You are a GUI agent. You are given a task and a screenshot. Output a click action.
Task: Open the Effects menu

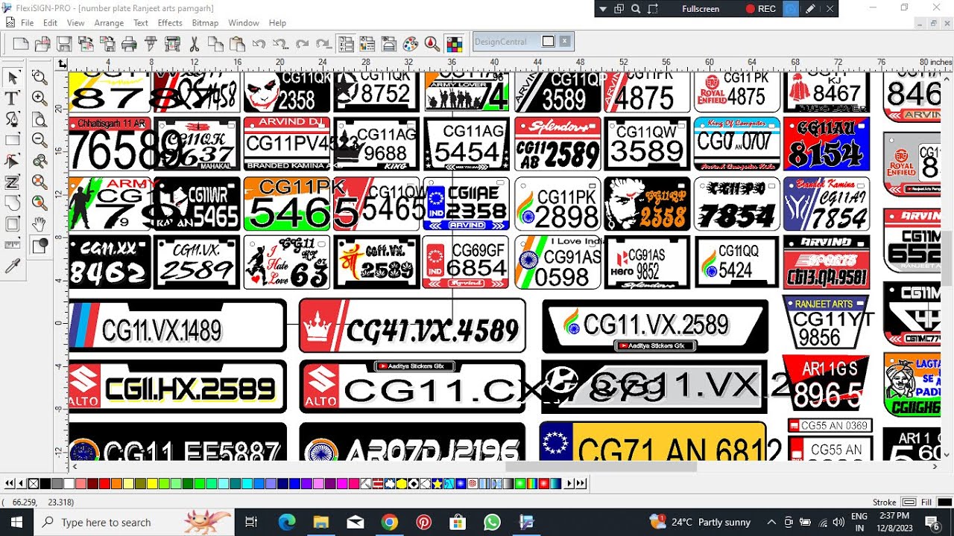[x=170, y=23]
